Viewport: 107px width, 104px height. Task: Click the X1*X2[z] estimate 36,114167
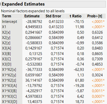(x=34, y=80)
